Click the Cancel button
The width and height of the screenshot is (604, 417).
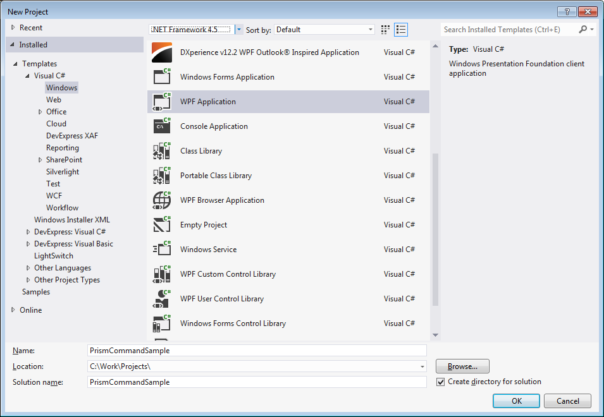tap(567, 401)
